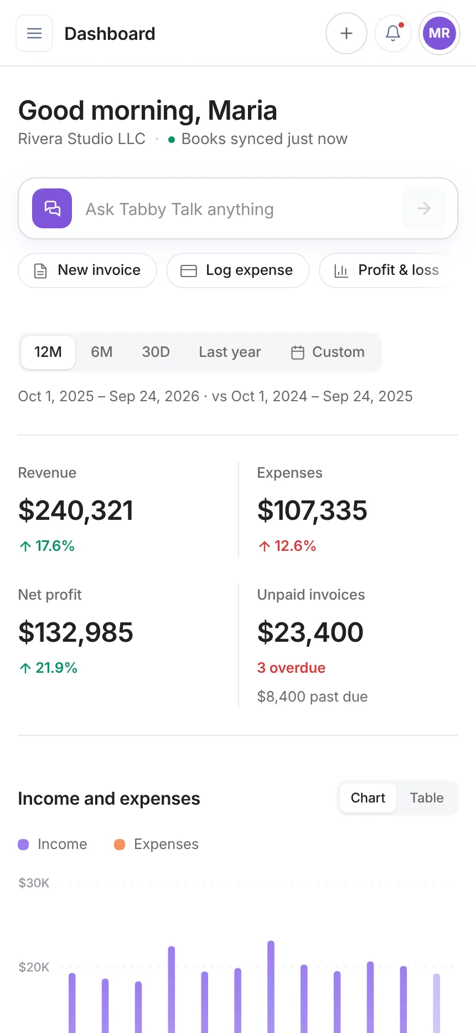Viewport: 476px width, 1033px height.
Task: Click Unpaid invoices $23,400
Action: point(311,632)
